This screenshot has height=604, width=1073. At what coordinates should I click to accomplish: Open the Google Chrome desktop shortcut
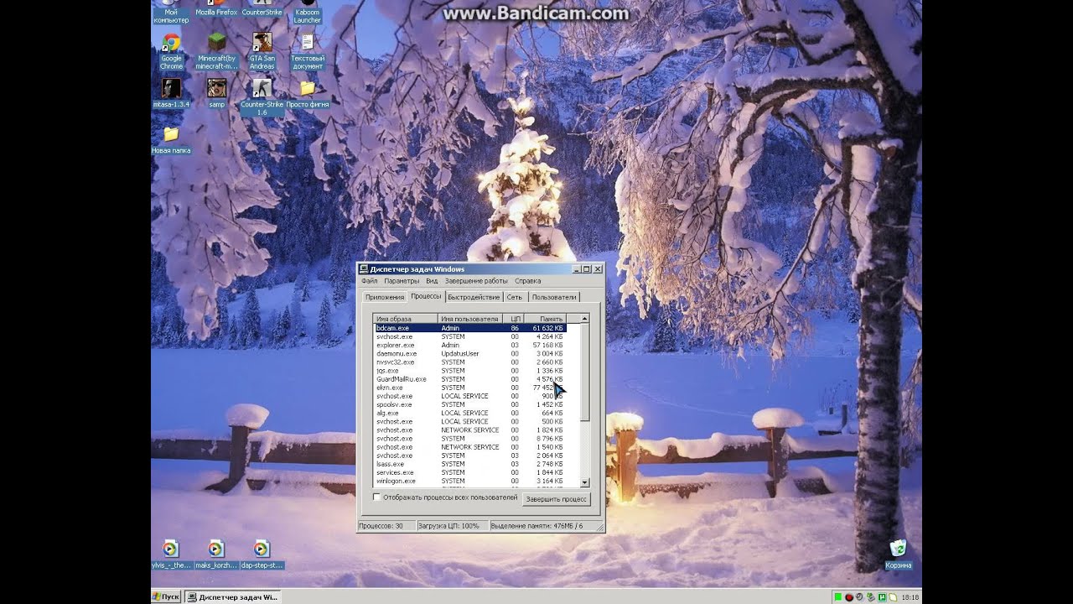pyautogui.click(x=171, y=50)
